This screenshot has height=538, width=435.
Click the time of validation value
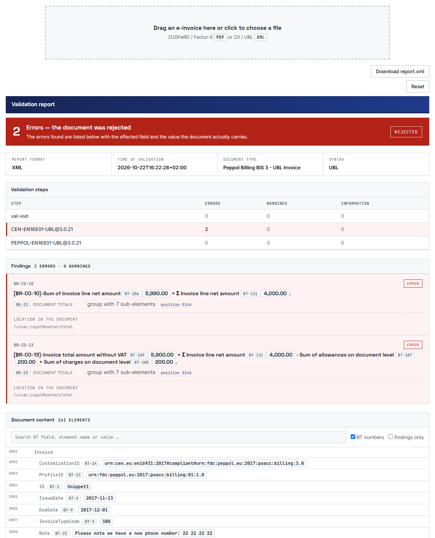pos(152,167)
